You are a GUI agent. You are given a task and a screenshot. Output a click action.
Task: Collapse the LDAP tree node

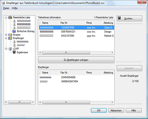coord(6,49)
